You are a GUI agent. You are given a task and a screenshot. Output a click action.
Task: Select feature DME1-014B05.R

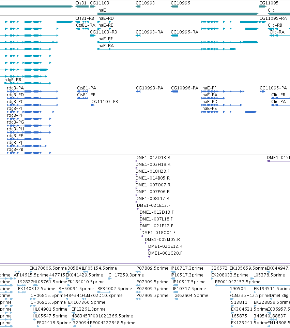[x=153, y=178]
